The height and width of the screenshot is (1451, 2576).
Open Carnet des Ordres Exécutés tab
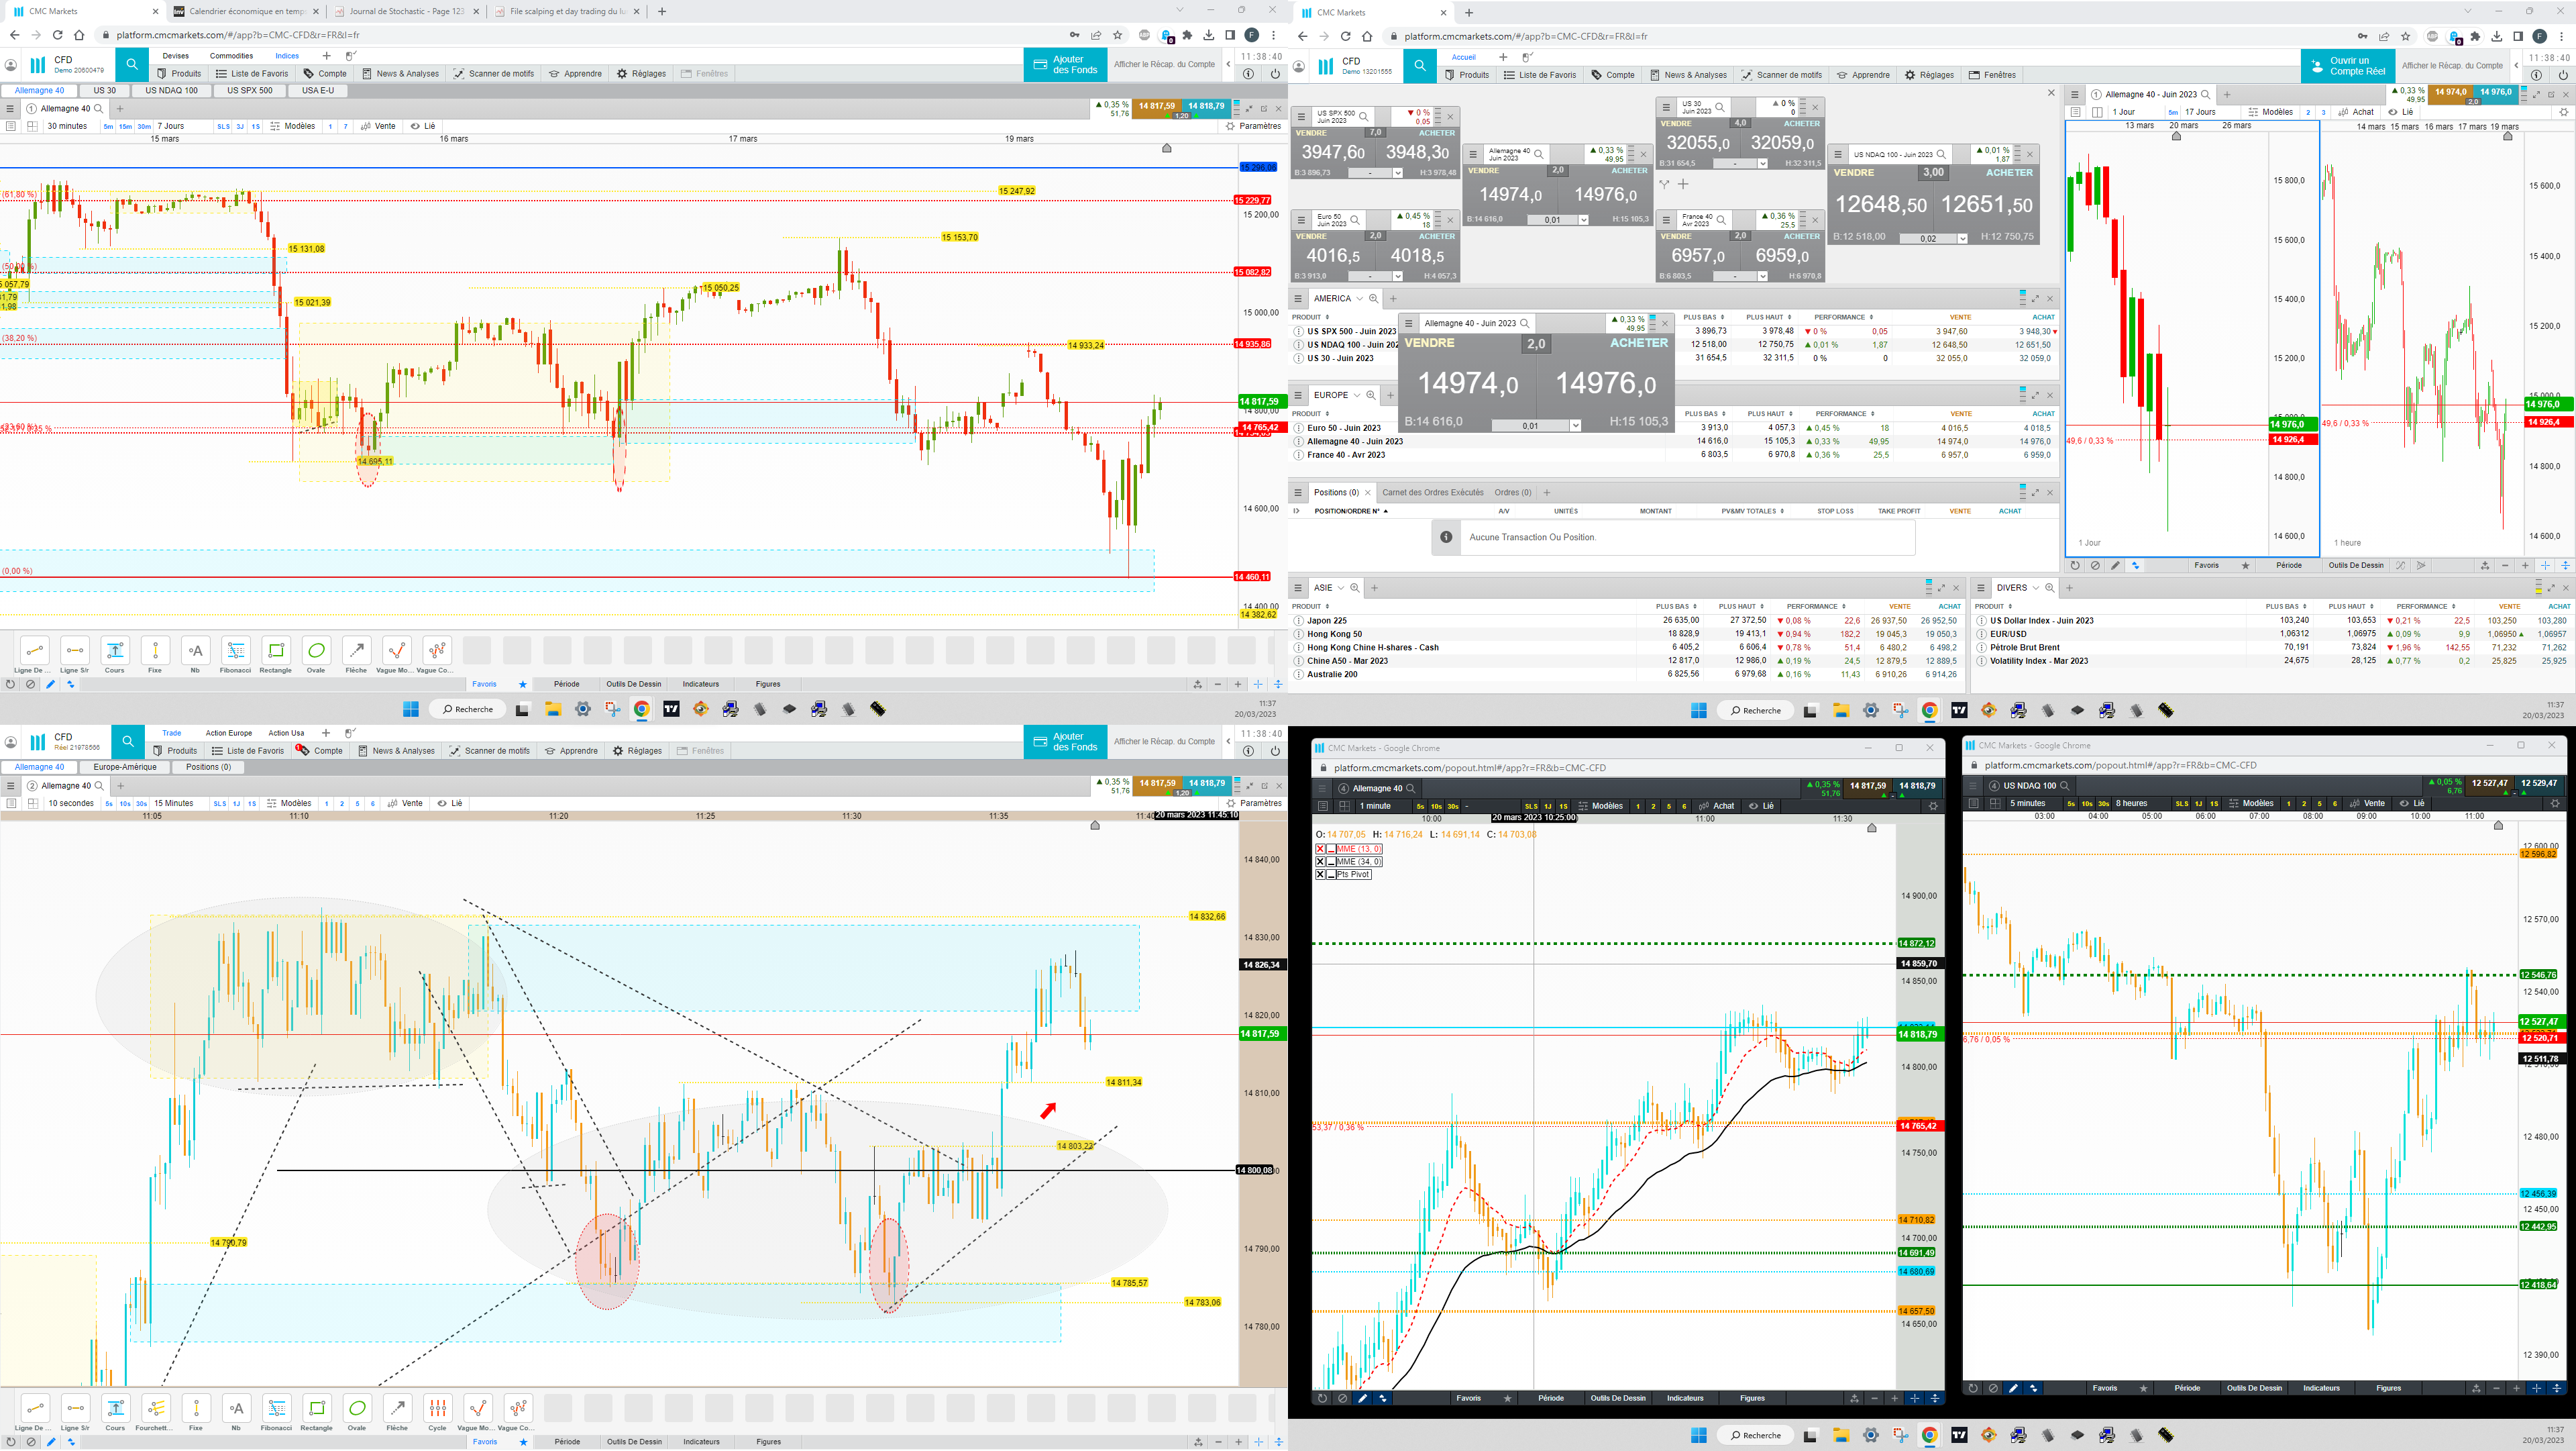(x=1432, y=493)
